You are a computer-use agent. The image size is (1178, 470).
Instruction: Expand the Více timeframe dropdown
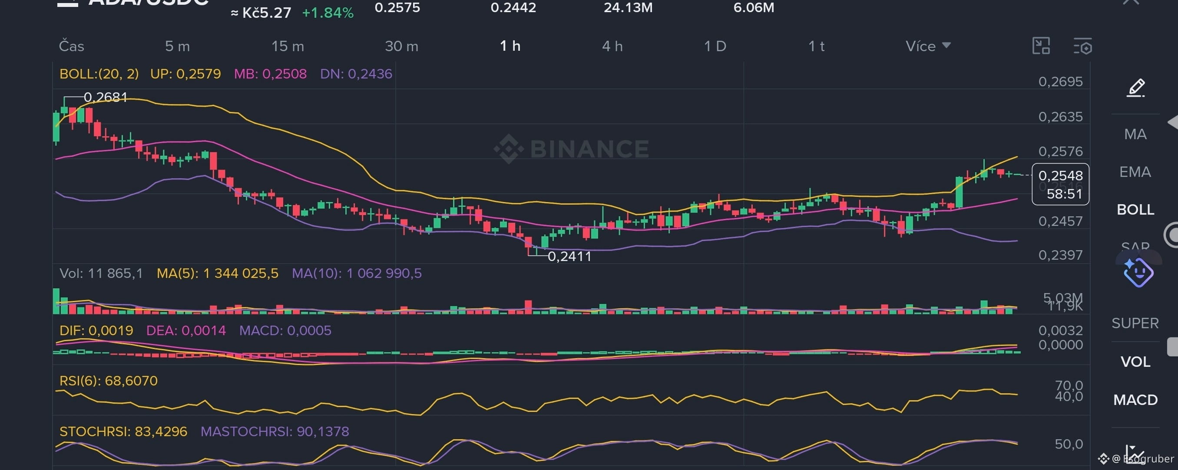(928, 46)
